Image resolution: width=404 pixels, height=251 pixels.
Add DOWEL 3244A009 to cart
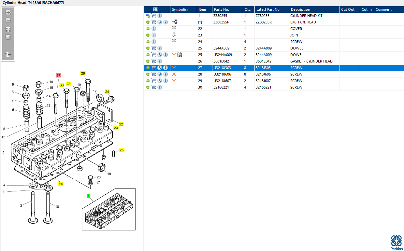click(x=154, y=48)
